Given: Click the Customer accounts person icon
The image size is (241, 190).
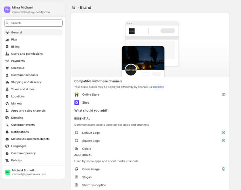Looking at the screenshot, I should [7, 75].
